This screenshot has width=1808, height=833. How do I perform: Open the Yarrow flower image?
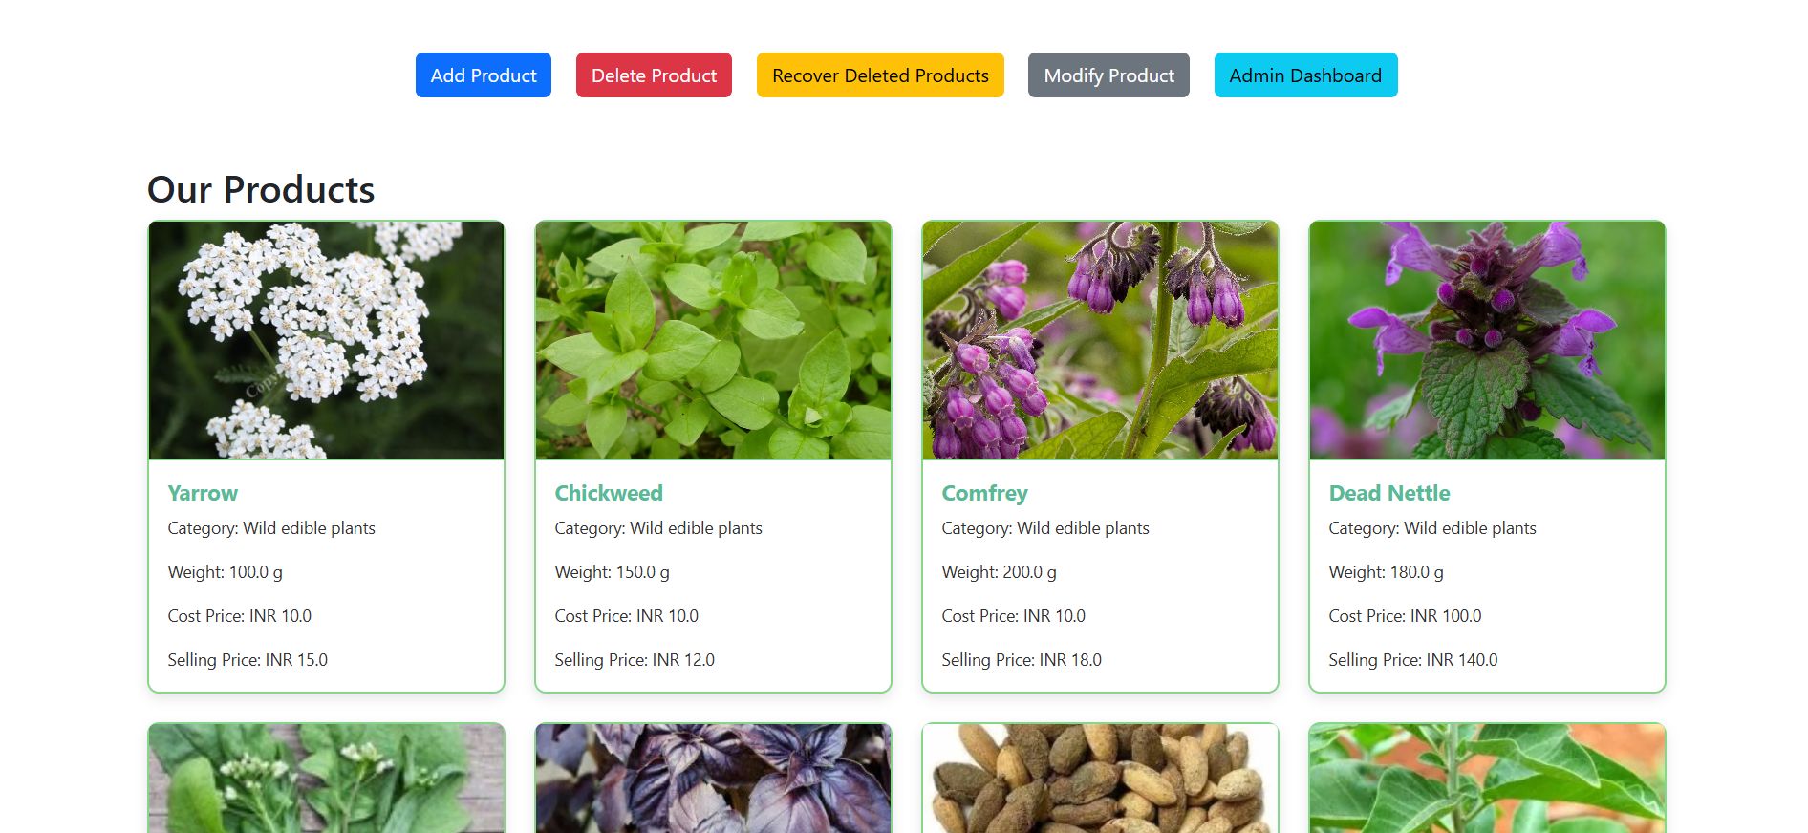326,340
